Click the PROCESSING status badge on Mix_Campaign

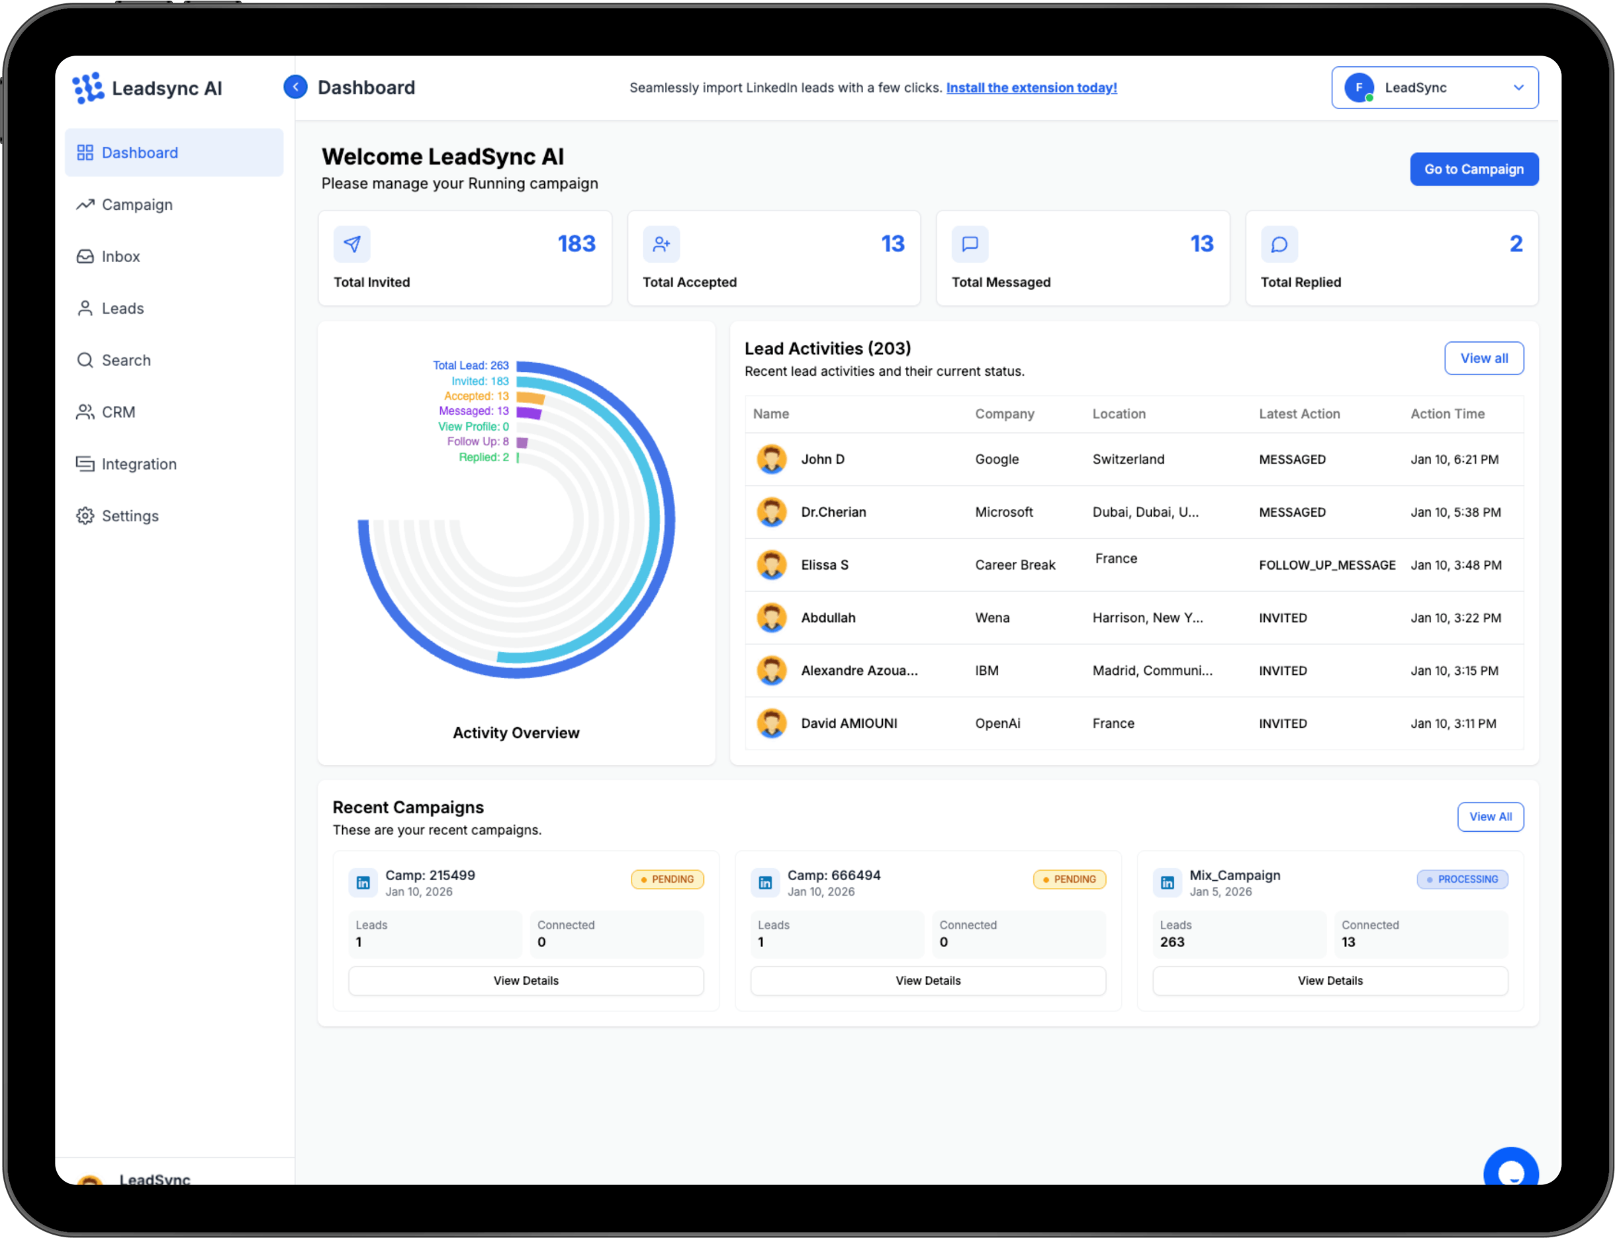pyautogui.click(x=1462, y=879)
